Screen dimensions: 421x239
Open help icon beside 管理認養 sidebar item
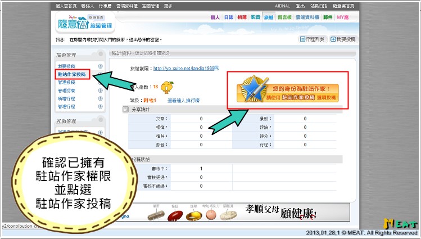(x=101, y=91)
